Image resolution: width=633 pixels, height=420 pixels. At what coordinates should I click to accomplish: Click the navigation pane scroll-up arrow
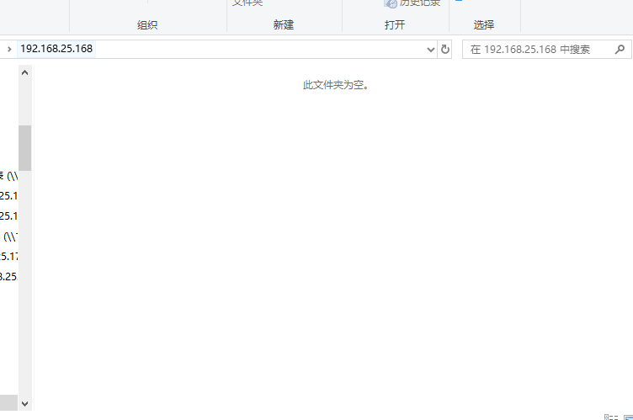pyautogui.click(x=24, y=72)
